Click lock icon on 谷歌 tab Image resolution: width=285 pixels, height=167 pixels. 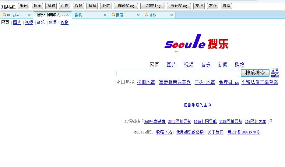click(x=146, y=15)
